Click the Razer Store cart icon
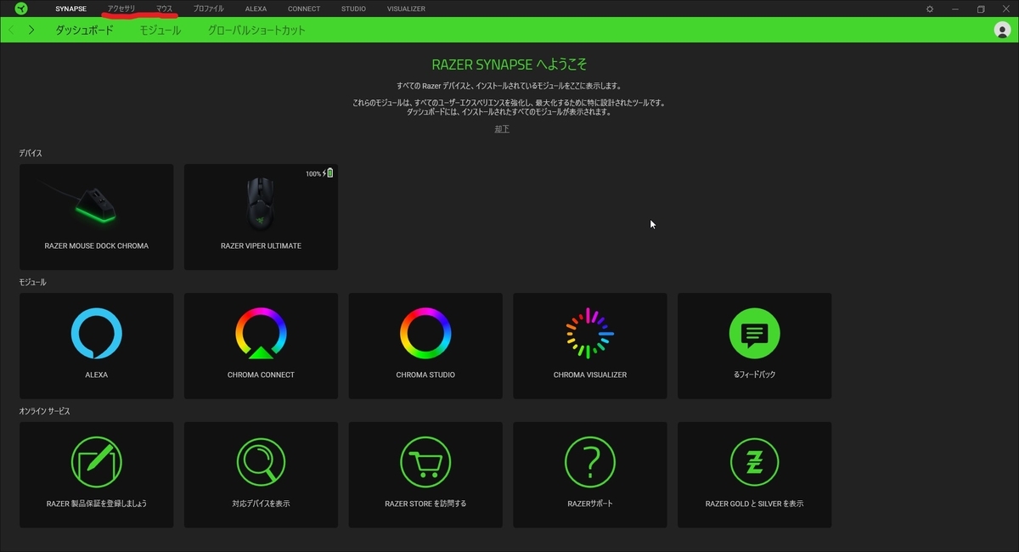Screen dimensions: 1019x552 [425, 463]
